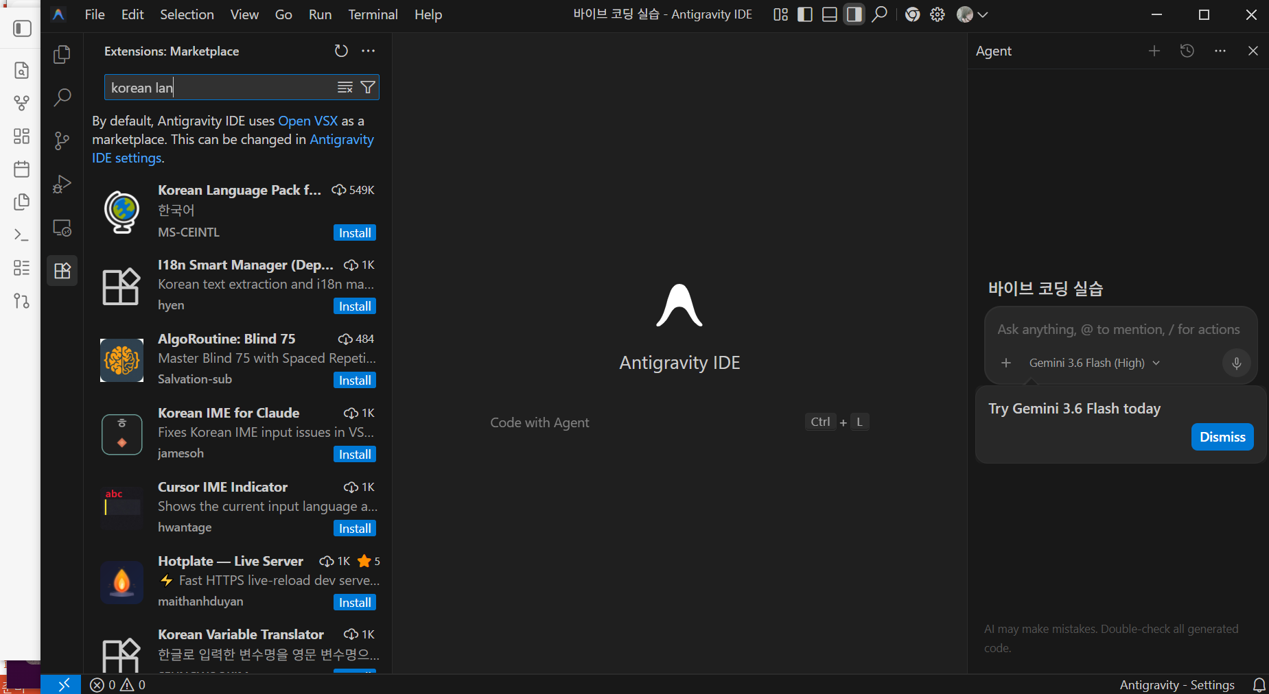Click the Antigravity logo in the title bar

pyautogui.click(x=59, y=14)
